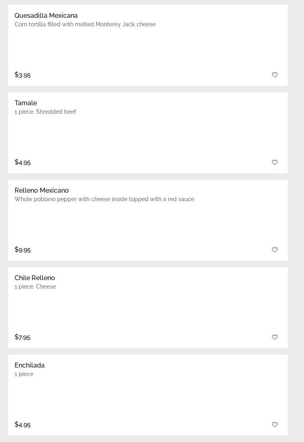This screenshot has height=442, width=304.
Task: Click the $3.95 Quesadilla price
Action: tap(23, 75)
